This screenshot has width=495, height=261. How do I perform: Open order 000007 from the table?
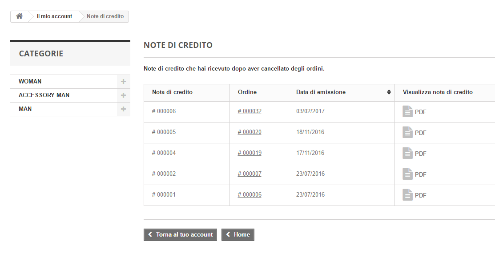click(x=249, y=174)
